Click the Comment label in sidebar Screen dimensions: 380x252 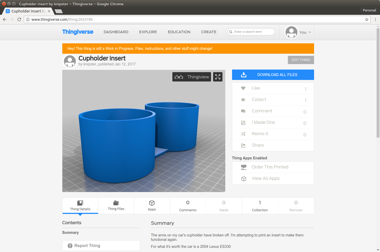click(x=262, y=111)
